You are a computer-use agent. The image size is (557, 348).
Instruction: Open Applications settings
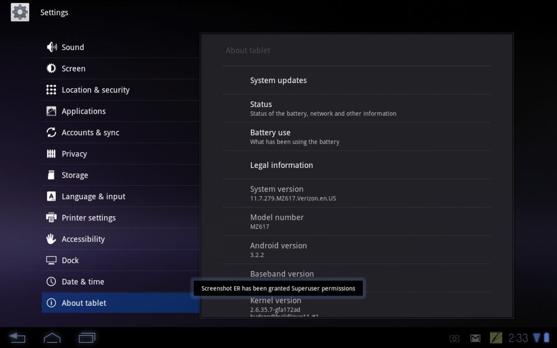tap(84, 111)
